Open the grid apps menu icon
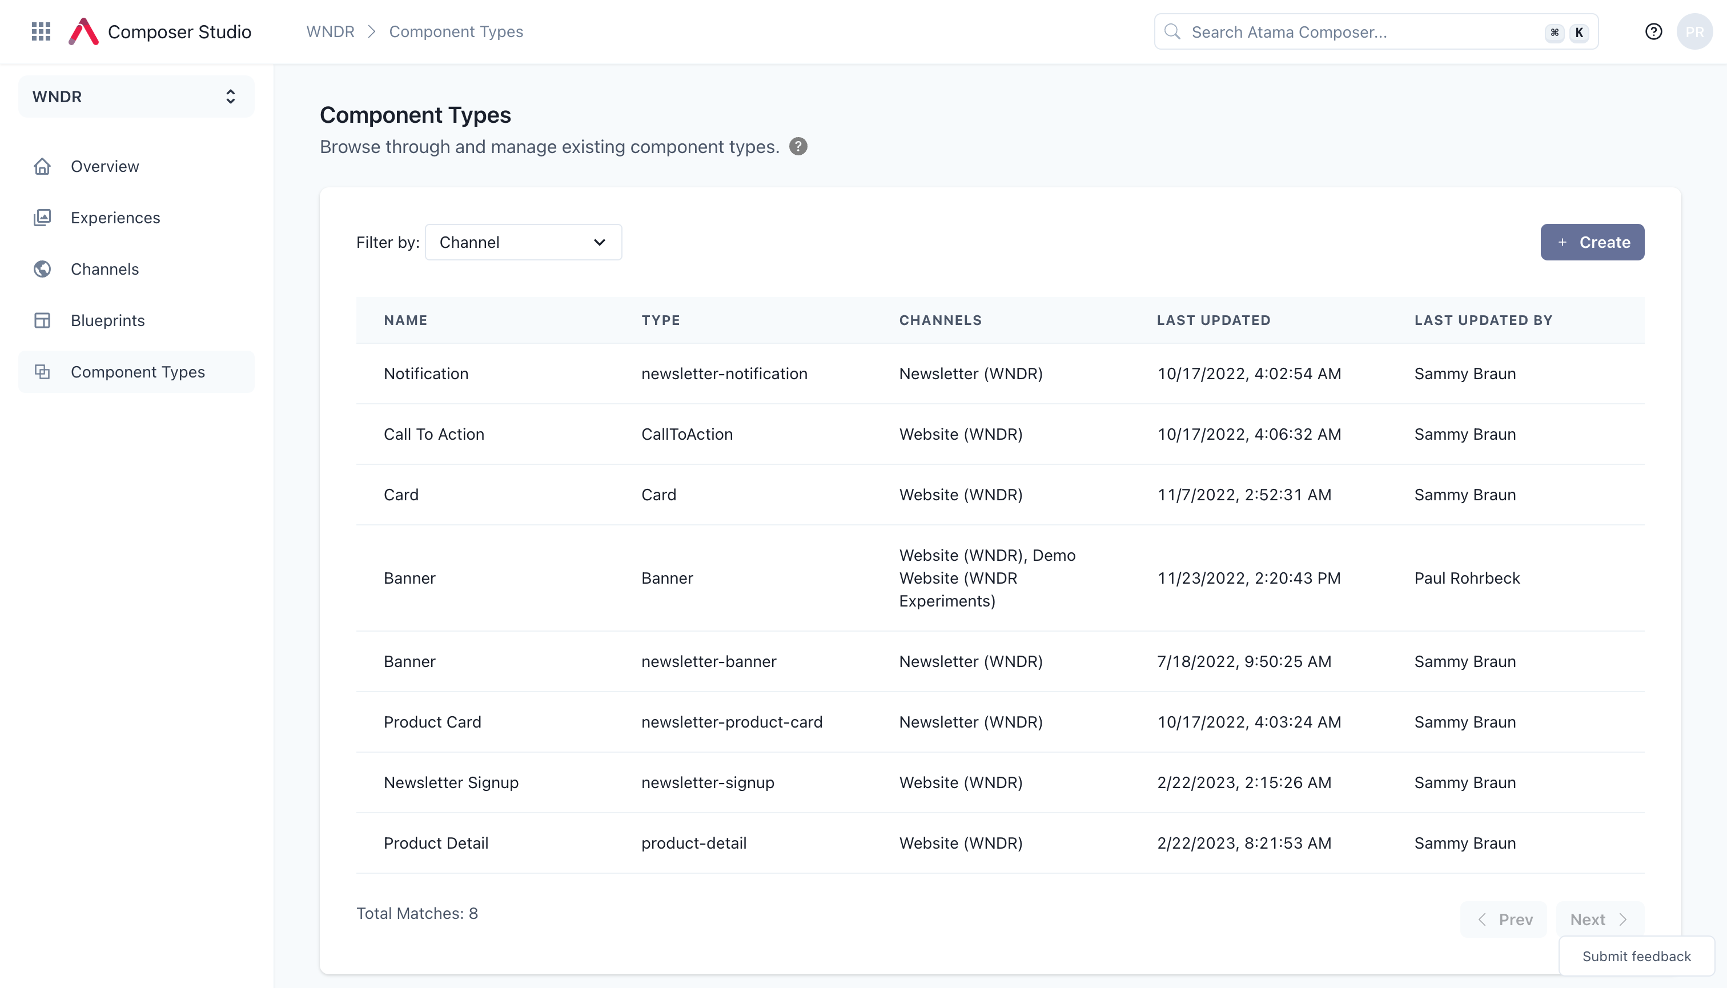1727x988 pixels. click(x=41, y=31)
